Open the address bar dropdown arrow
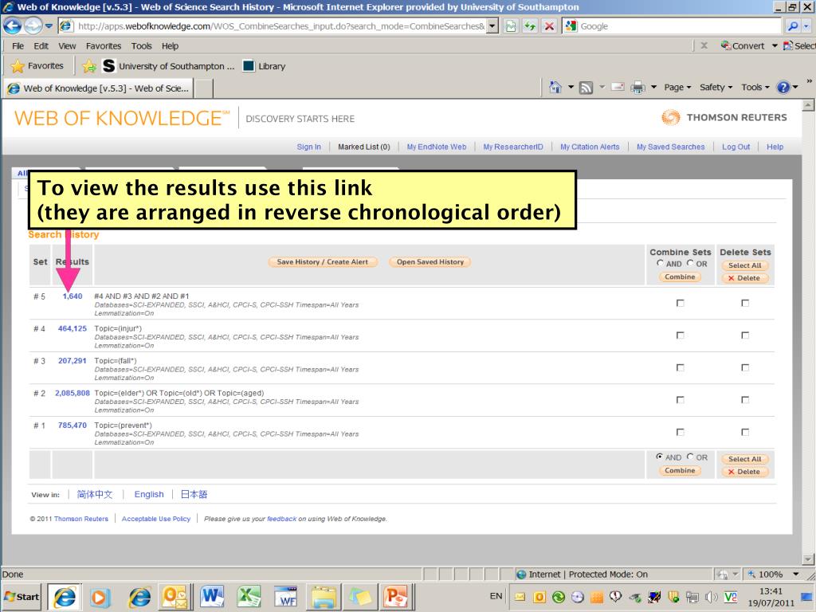This screenshot has width=816, height=612. pyautogui.click(x=492, y=26)
